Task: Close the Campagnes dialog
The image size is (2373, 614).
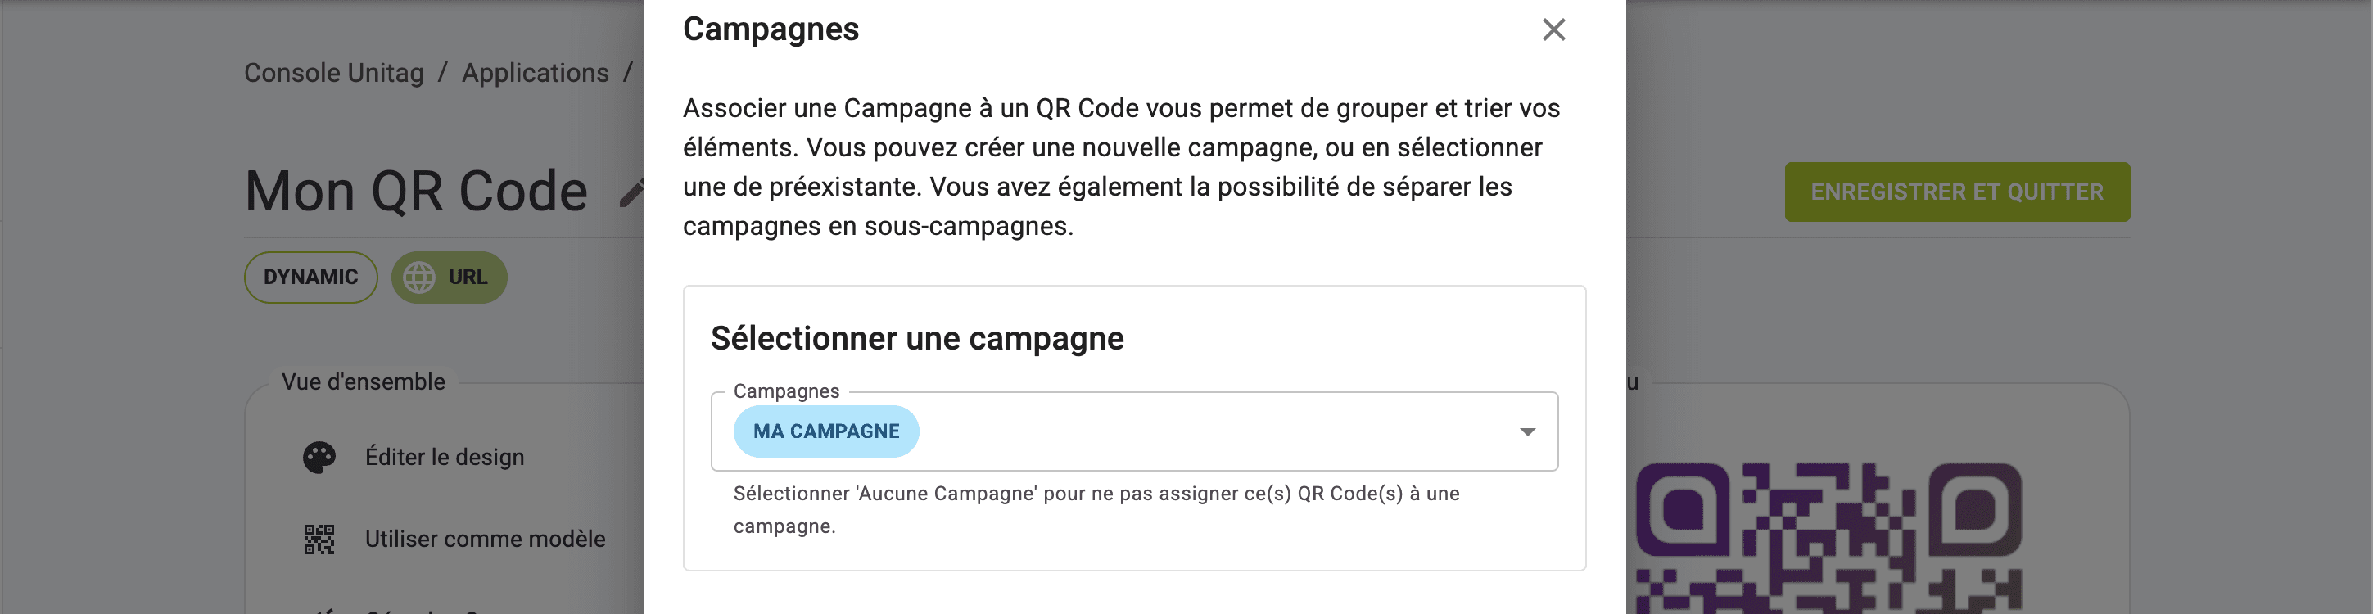Action: (x=1553, y=30)
